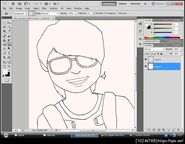Hide Layer 1 using its eye icon
Screen dimensions: 185x144
click(x=146, y=66)
